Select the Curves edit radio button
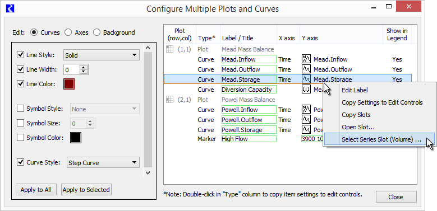This screenshot has width=437, height=211. point(34,32)
